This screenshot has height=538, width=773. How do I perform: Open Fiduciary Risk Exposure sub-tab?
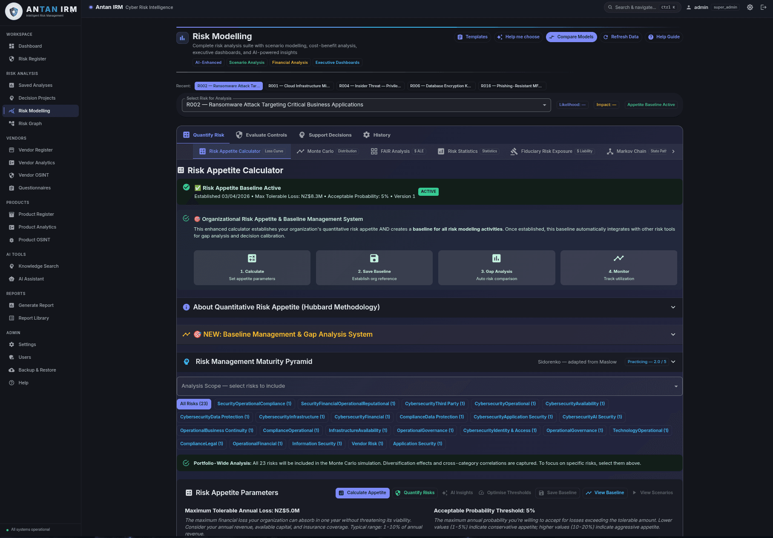point(553,152)
